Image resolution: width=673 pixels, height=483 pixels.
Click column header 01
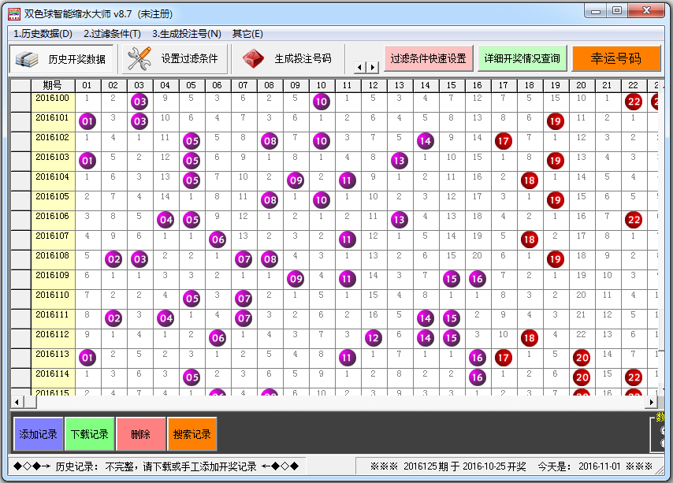pos(87,85)
